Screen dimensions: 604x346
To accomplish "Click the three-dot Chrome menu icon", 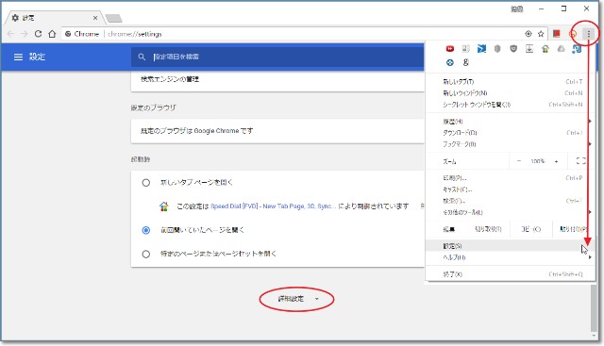I will [588, 34].
